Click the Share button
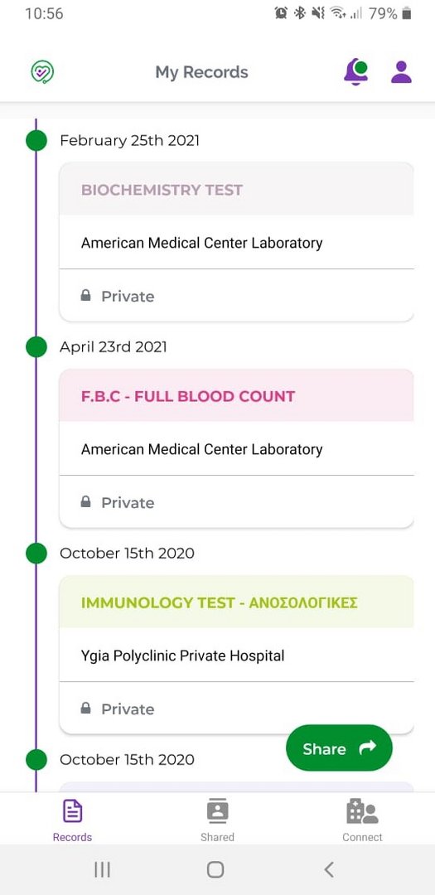 [x=339, y=748]
